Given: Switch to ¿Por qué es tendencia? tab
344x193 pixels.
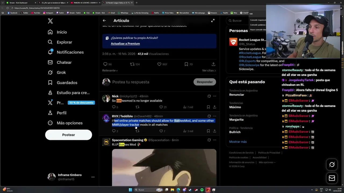Looking at the screenshot, I should click(x=53, y=3).
